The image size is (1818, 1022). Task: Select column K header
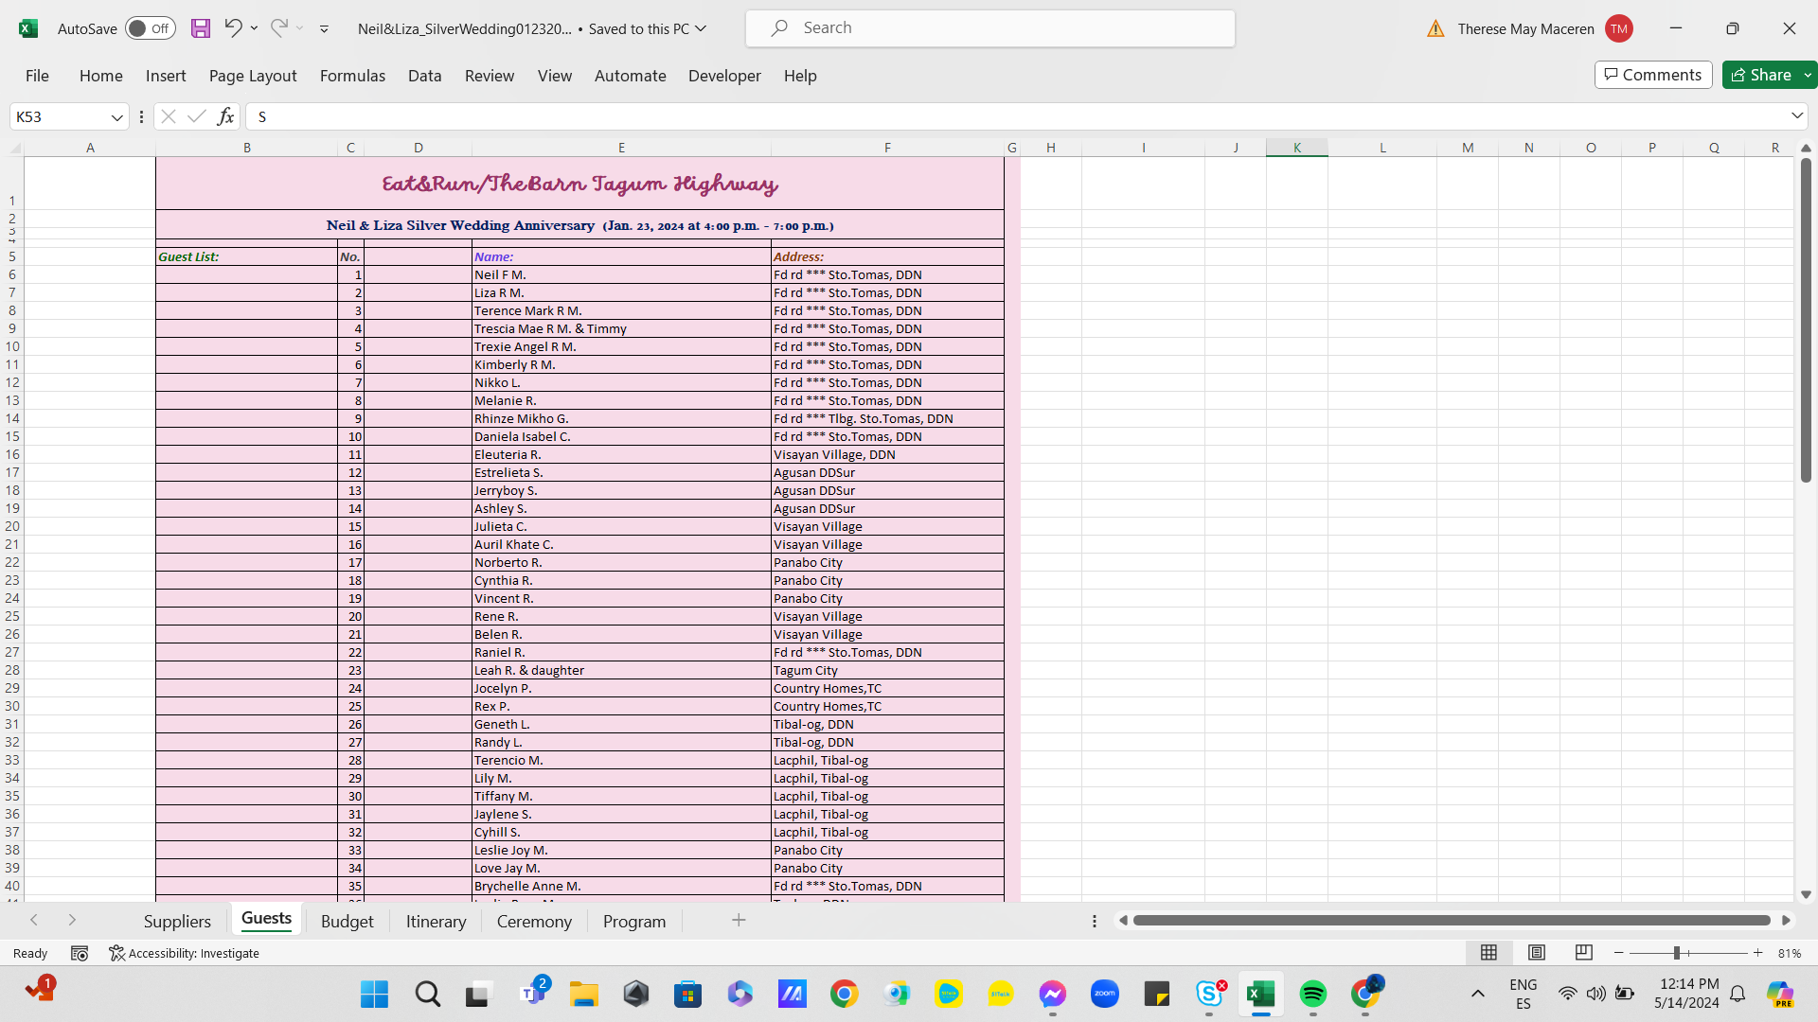pyautogui.click(x=1297, y=148)
